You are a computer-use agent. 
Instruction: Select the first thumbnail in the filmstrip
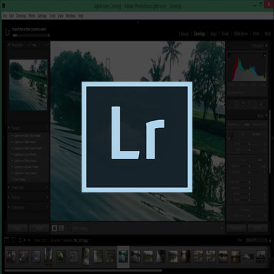(10, 256)
